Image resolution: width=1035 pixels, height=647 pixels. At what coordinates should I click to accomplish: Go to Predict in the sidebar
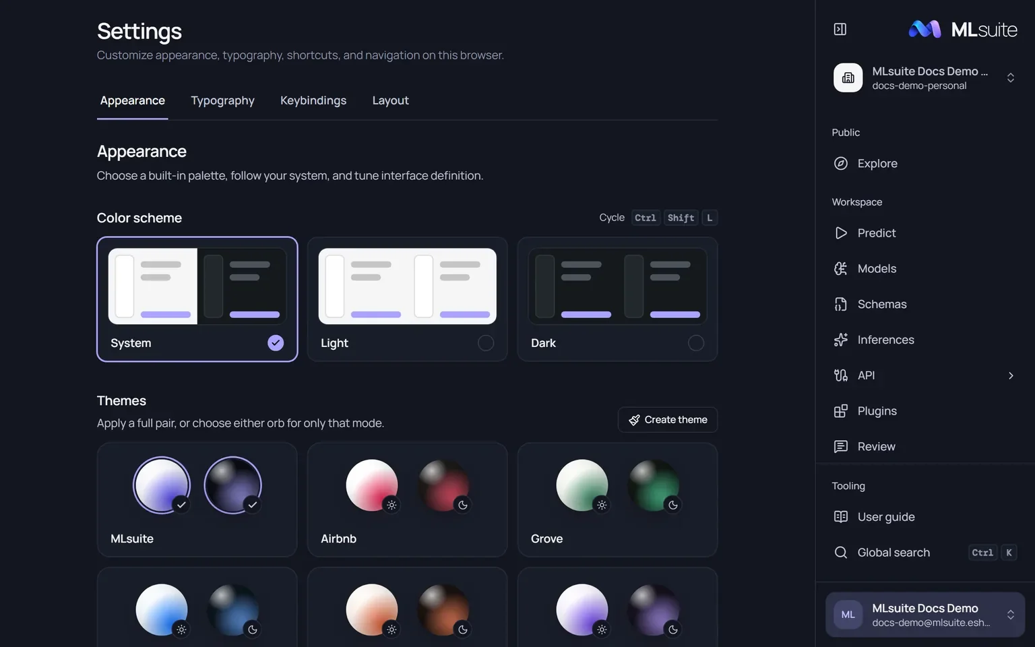point(877,233)
